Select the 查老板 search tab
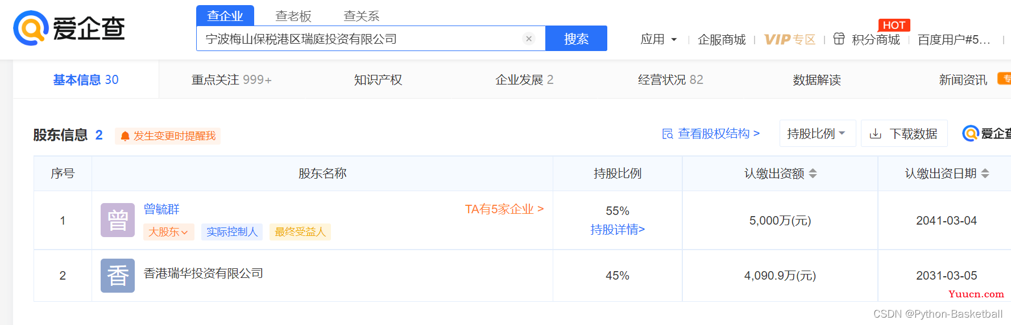 (x=293, y=16)
